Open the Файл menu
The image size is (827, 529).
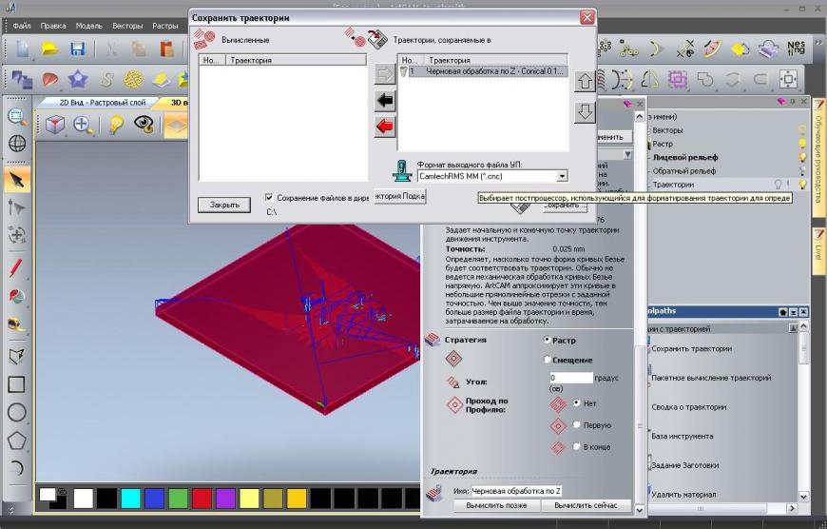22,26
